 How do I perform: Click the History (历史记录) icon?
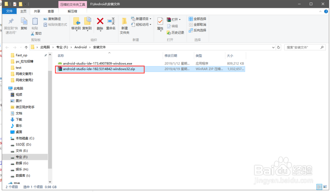(169, 32)
